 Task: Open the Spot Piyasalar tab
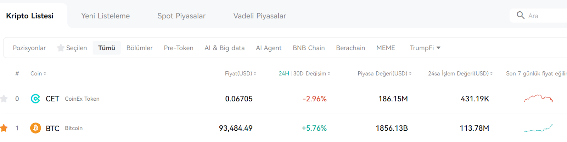[x=181, y=16]
